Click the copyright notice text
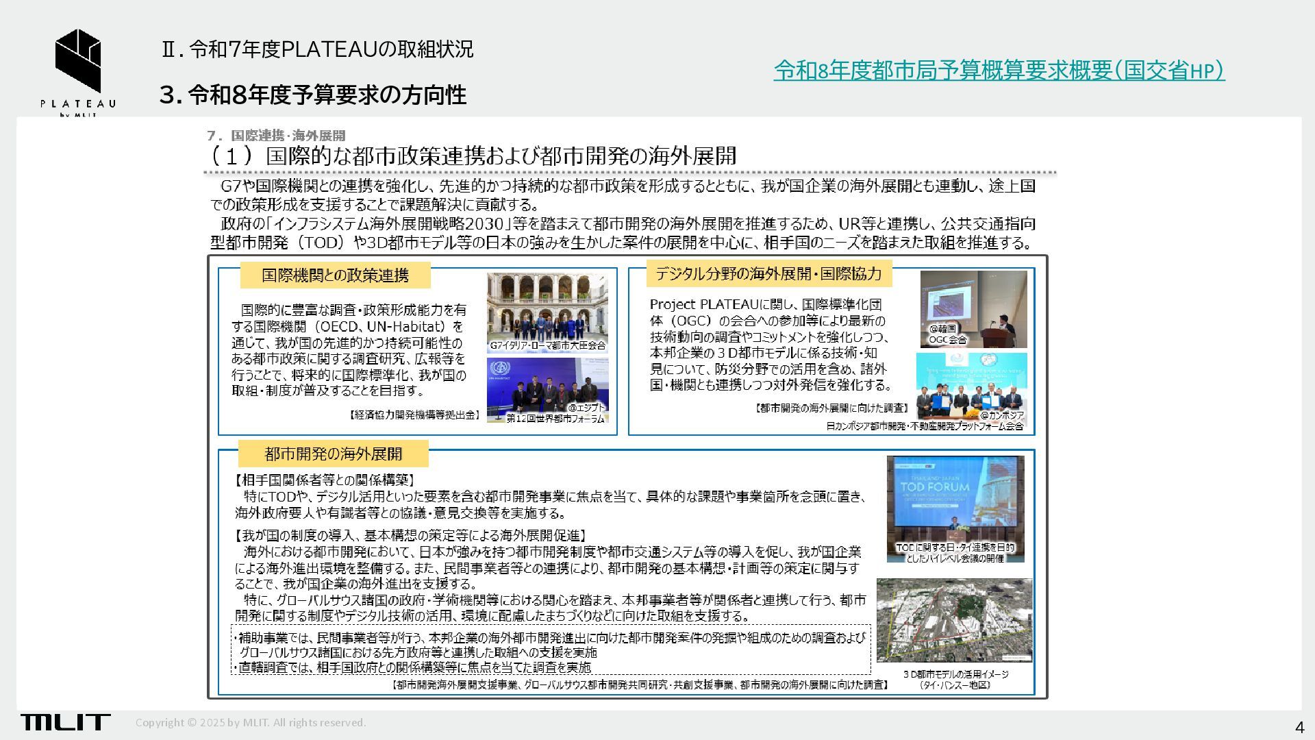 pyautogui.click(x=251, y=723)
